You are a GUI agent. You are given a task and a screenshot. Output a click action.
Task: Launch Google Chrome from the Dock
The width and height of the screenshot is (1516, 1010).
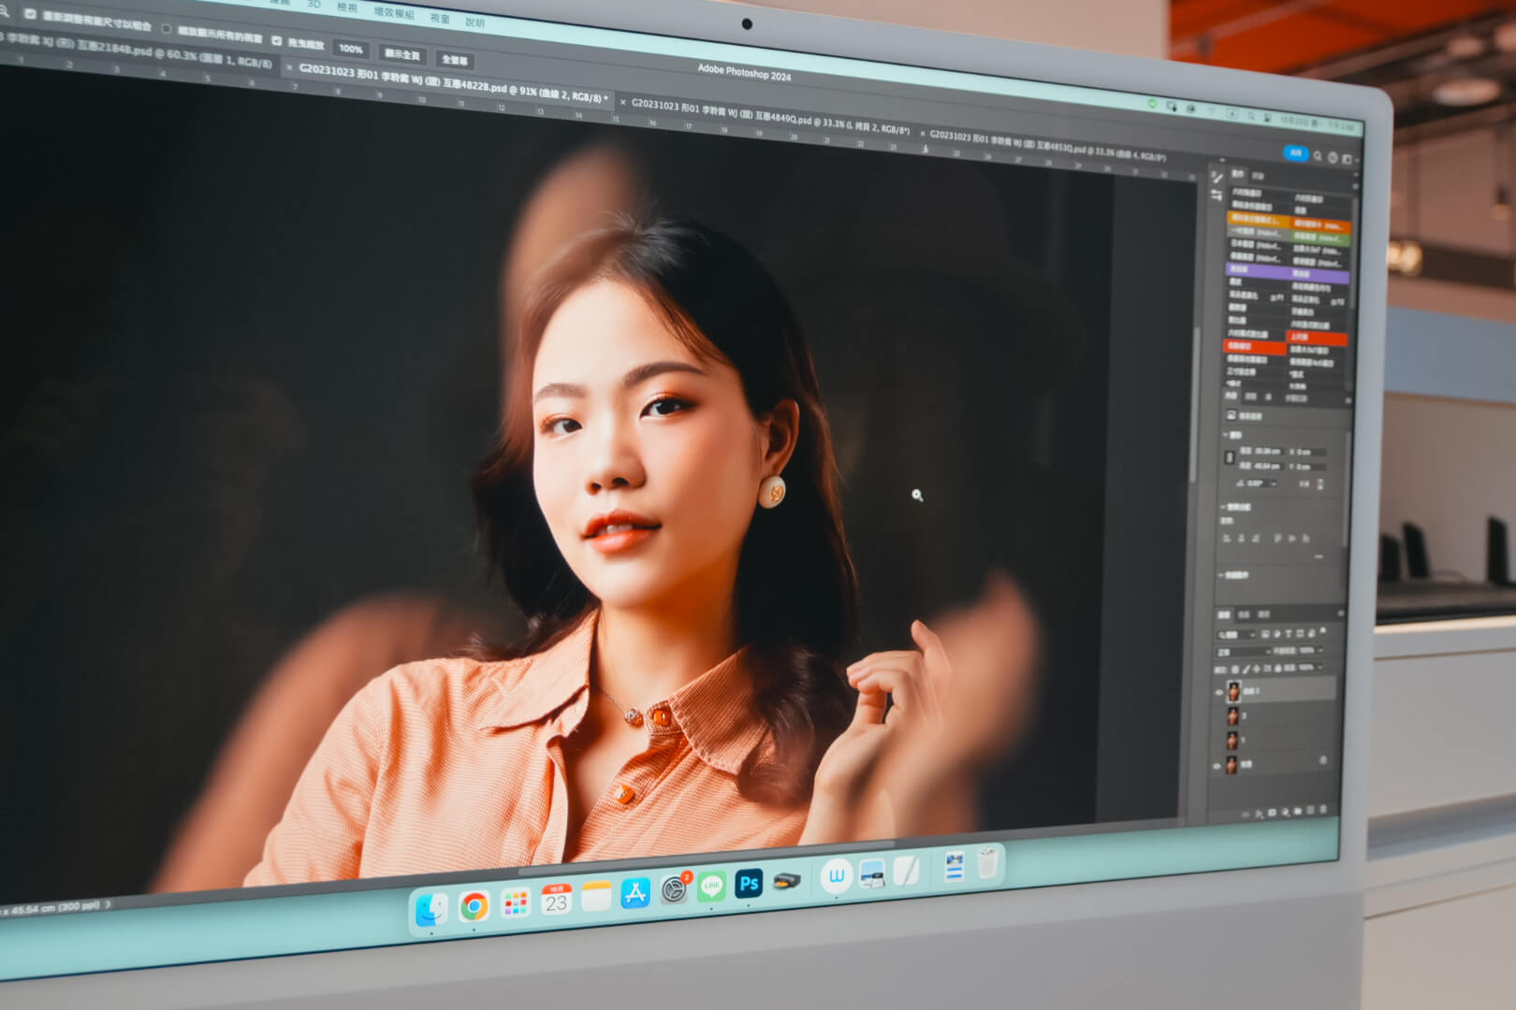pyautogui.click(x=474, y=906)
